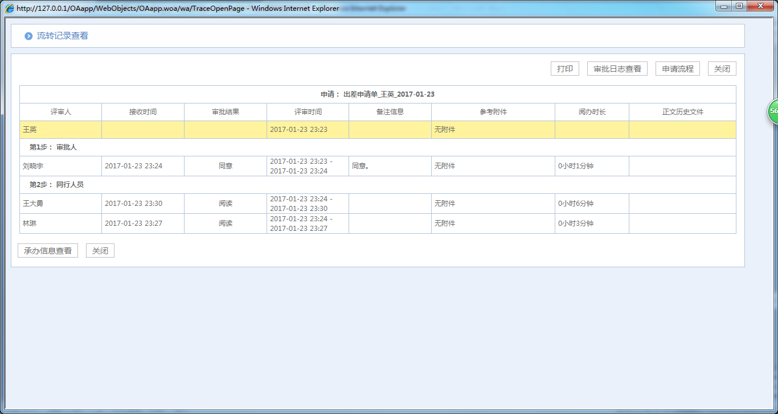Click the 申请: 出差申请单_王英_2017-01-23 title row
This screenshot has height=414, width=778.
377,94
